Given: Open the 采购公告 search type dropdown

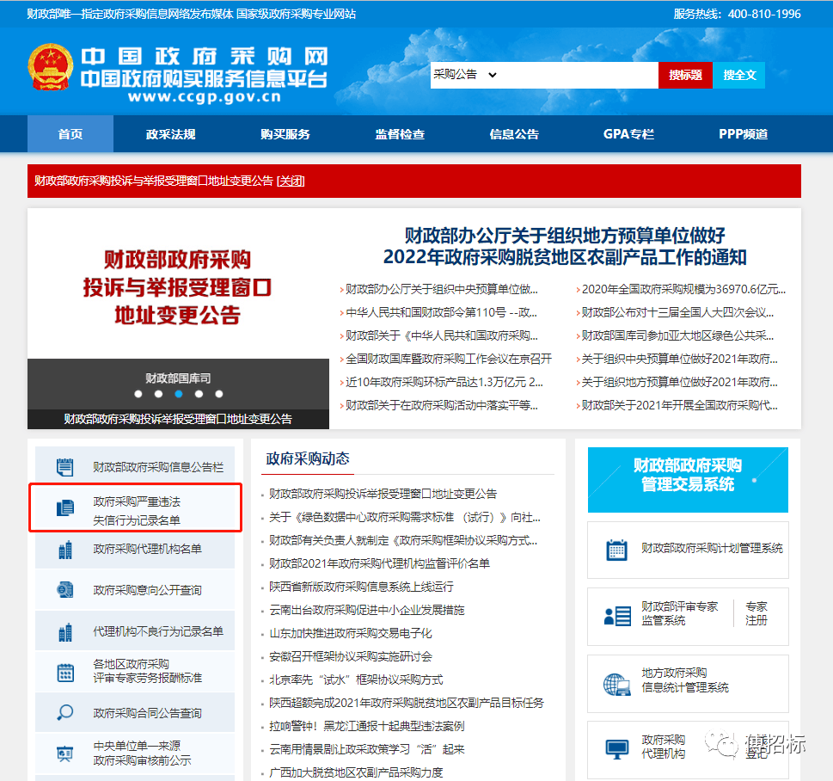Looking at the screenshot, I should coord(465,75).
